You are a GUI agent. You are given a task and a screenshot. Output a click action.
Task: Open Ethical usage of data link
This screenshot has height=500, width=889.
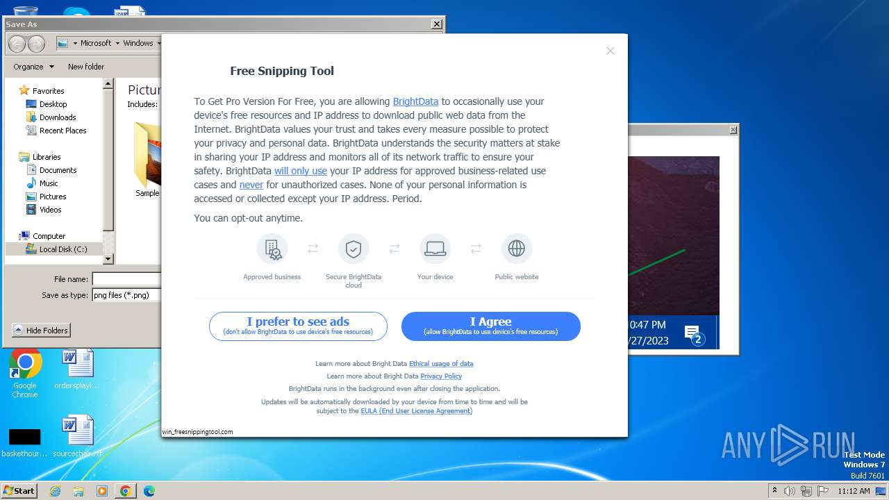[441, 363]
